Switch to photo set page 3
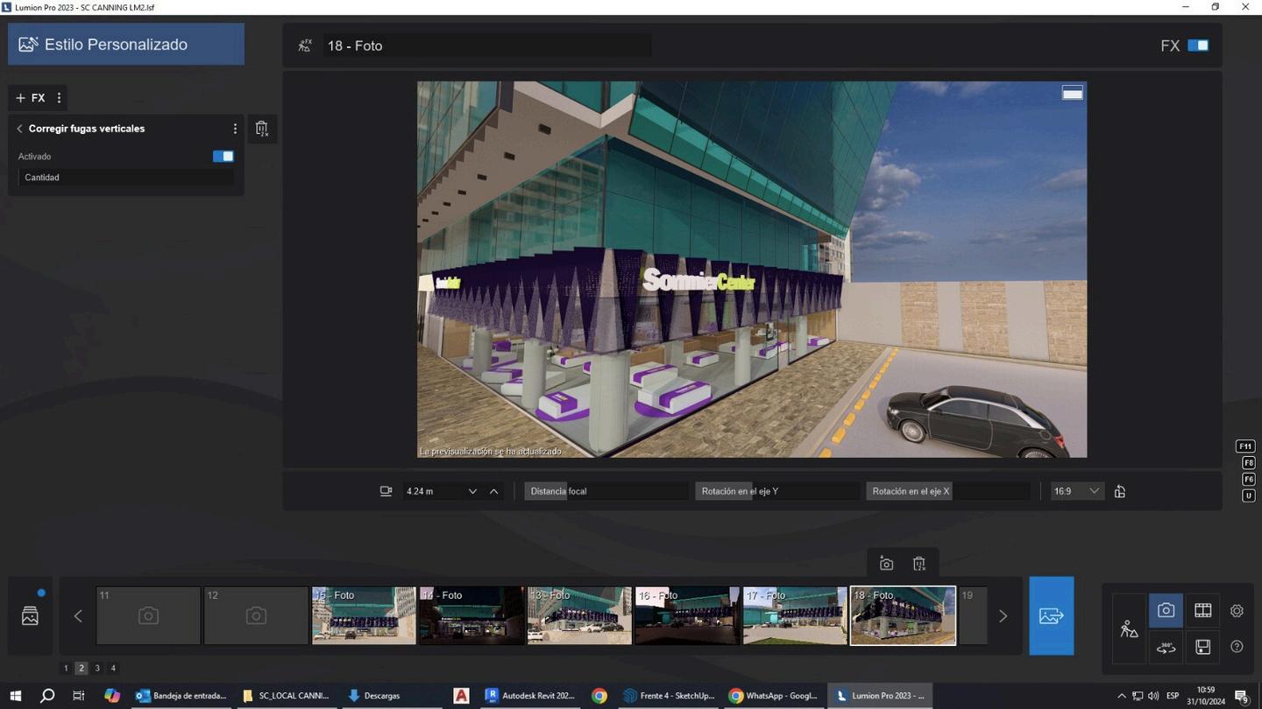Screen dimensions: 1262x709 [97, 668]
